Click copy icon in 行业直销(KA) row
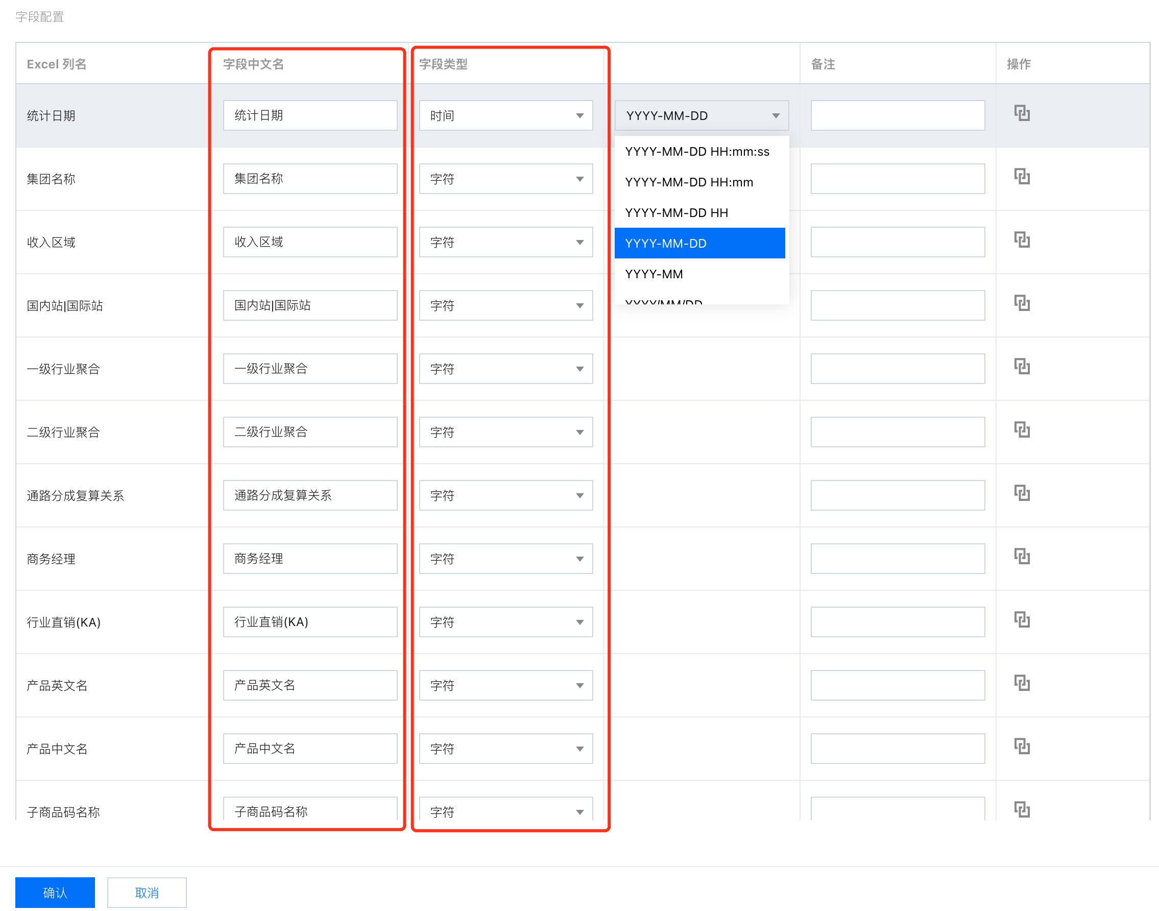Screen dimensions: 1159x911 1021,620
